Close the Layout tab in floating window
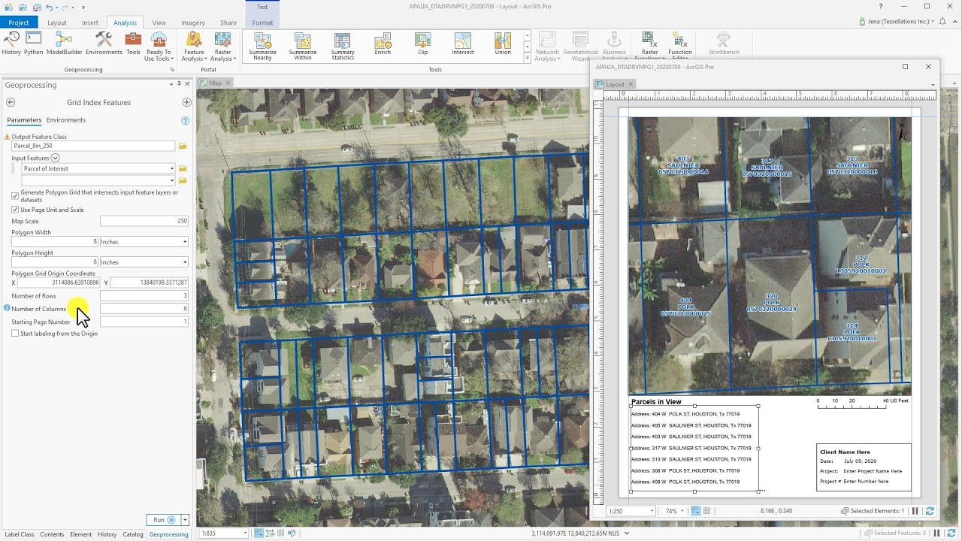 (631, 84)
